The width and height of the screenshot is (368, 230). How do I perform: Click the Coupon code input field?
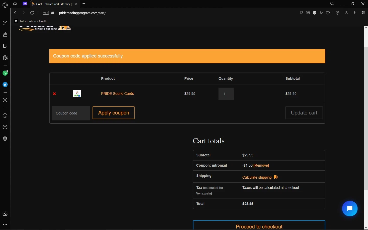tap(71, 113)
